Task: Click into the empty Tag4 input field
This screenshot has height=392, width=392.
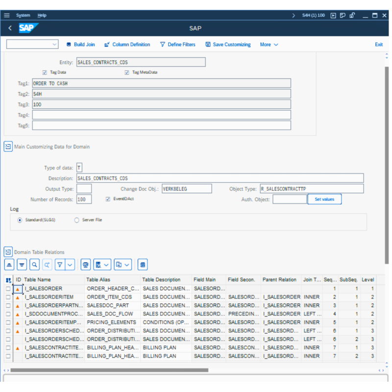Action: click(161, 115)
